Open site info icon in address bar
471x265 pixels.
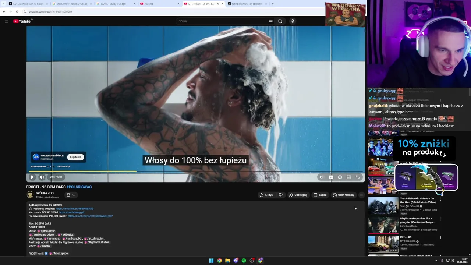[x=25, y=11]
